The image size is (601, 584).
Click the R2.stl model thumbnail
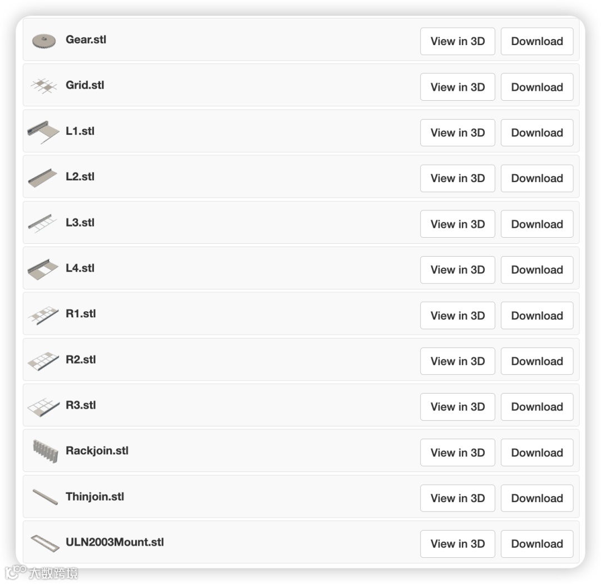coord(43,361)
